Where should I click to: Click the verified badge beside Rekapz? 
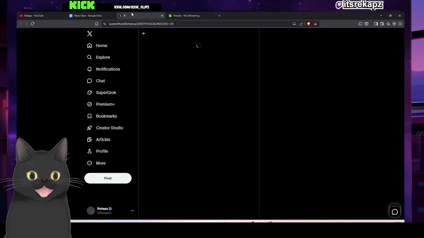[x=110, y=209]
